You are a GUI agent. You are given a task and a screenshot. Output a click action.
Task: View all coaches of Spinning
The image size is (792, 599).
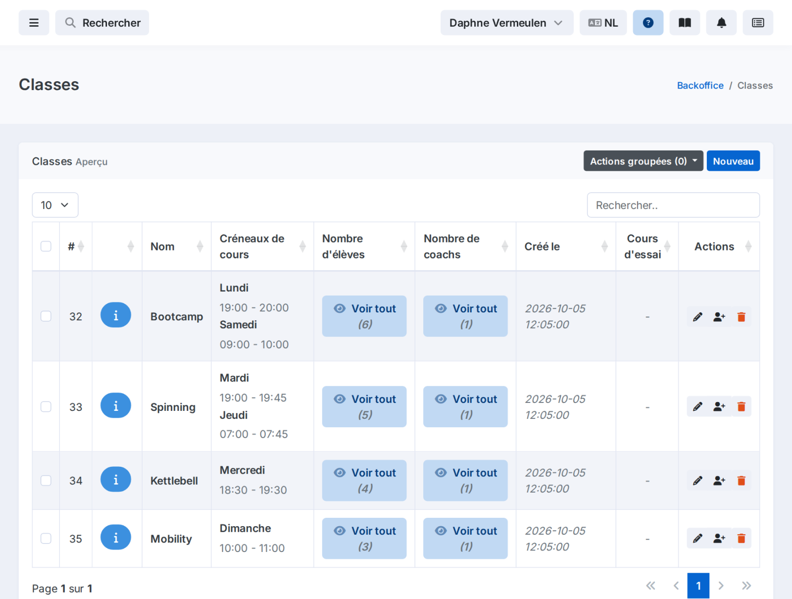click(x=465, y=407)
